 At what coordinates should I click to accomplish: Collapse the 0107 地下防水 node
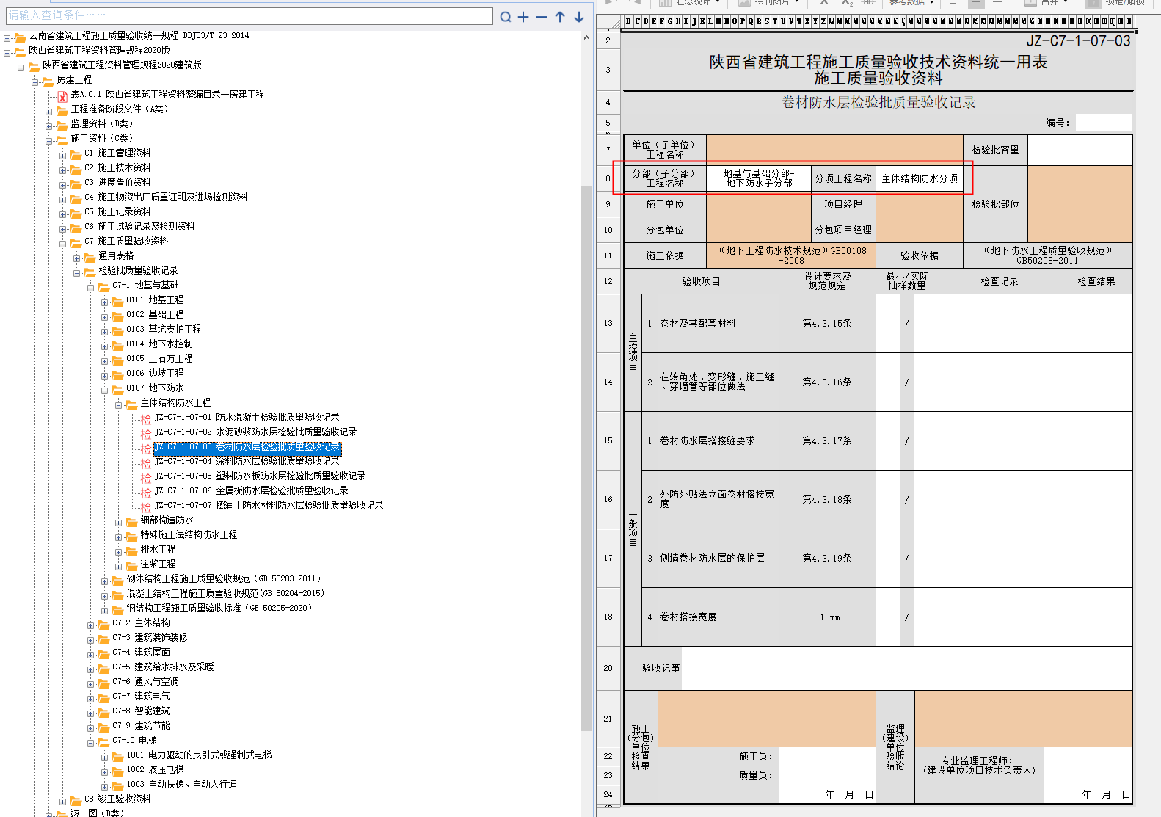[105, 390]
